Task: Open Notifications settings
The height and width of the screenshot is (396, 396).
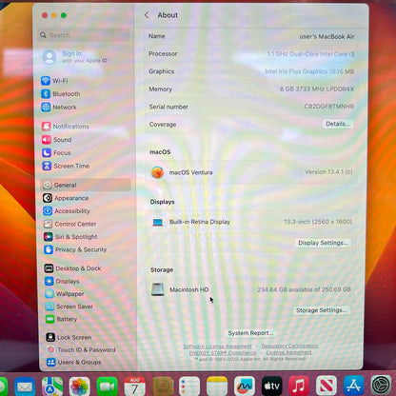Action: (x=65, y=127)
